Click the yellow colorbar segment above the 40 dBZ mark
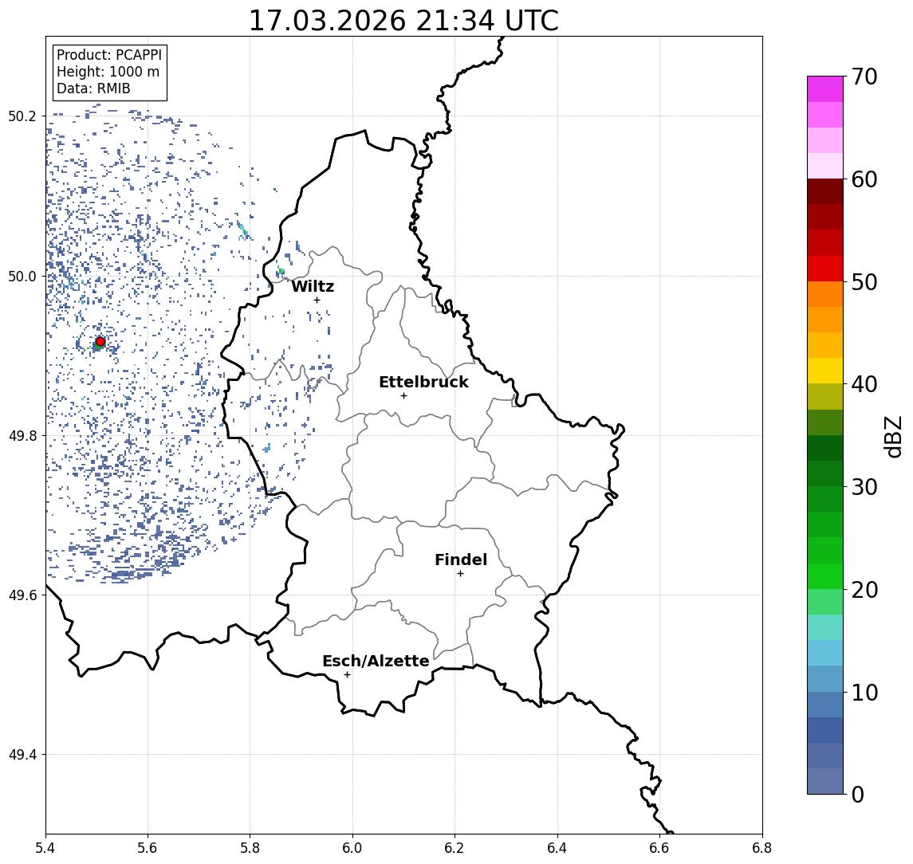The height and width of the screenshot is (864, 913). [x=825, y=371]
